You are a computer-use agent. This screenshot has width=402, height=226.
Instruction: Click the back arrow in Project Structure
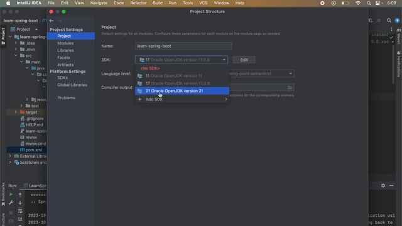point(52,21)
